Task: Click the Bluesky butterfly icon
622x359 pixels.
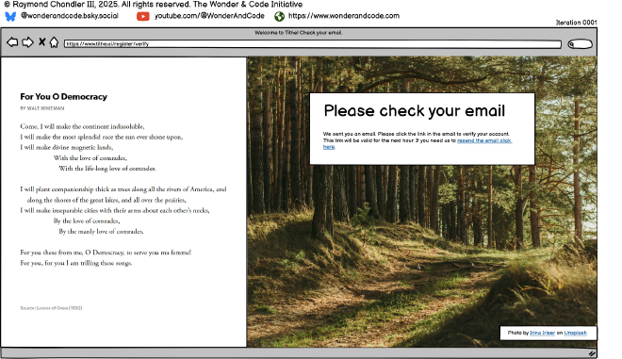Action: coord(10,16)
